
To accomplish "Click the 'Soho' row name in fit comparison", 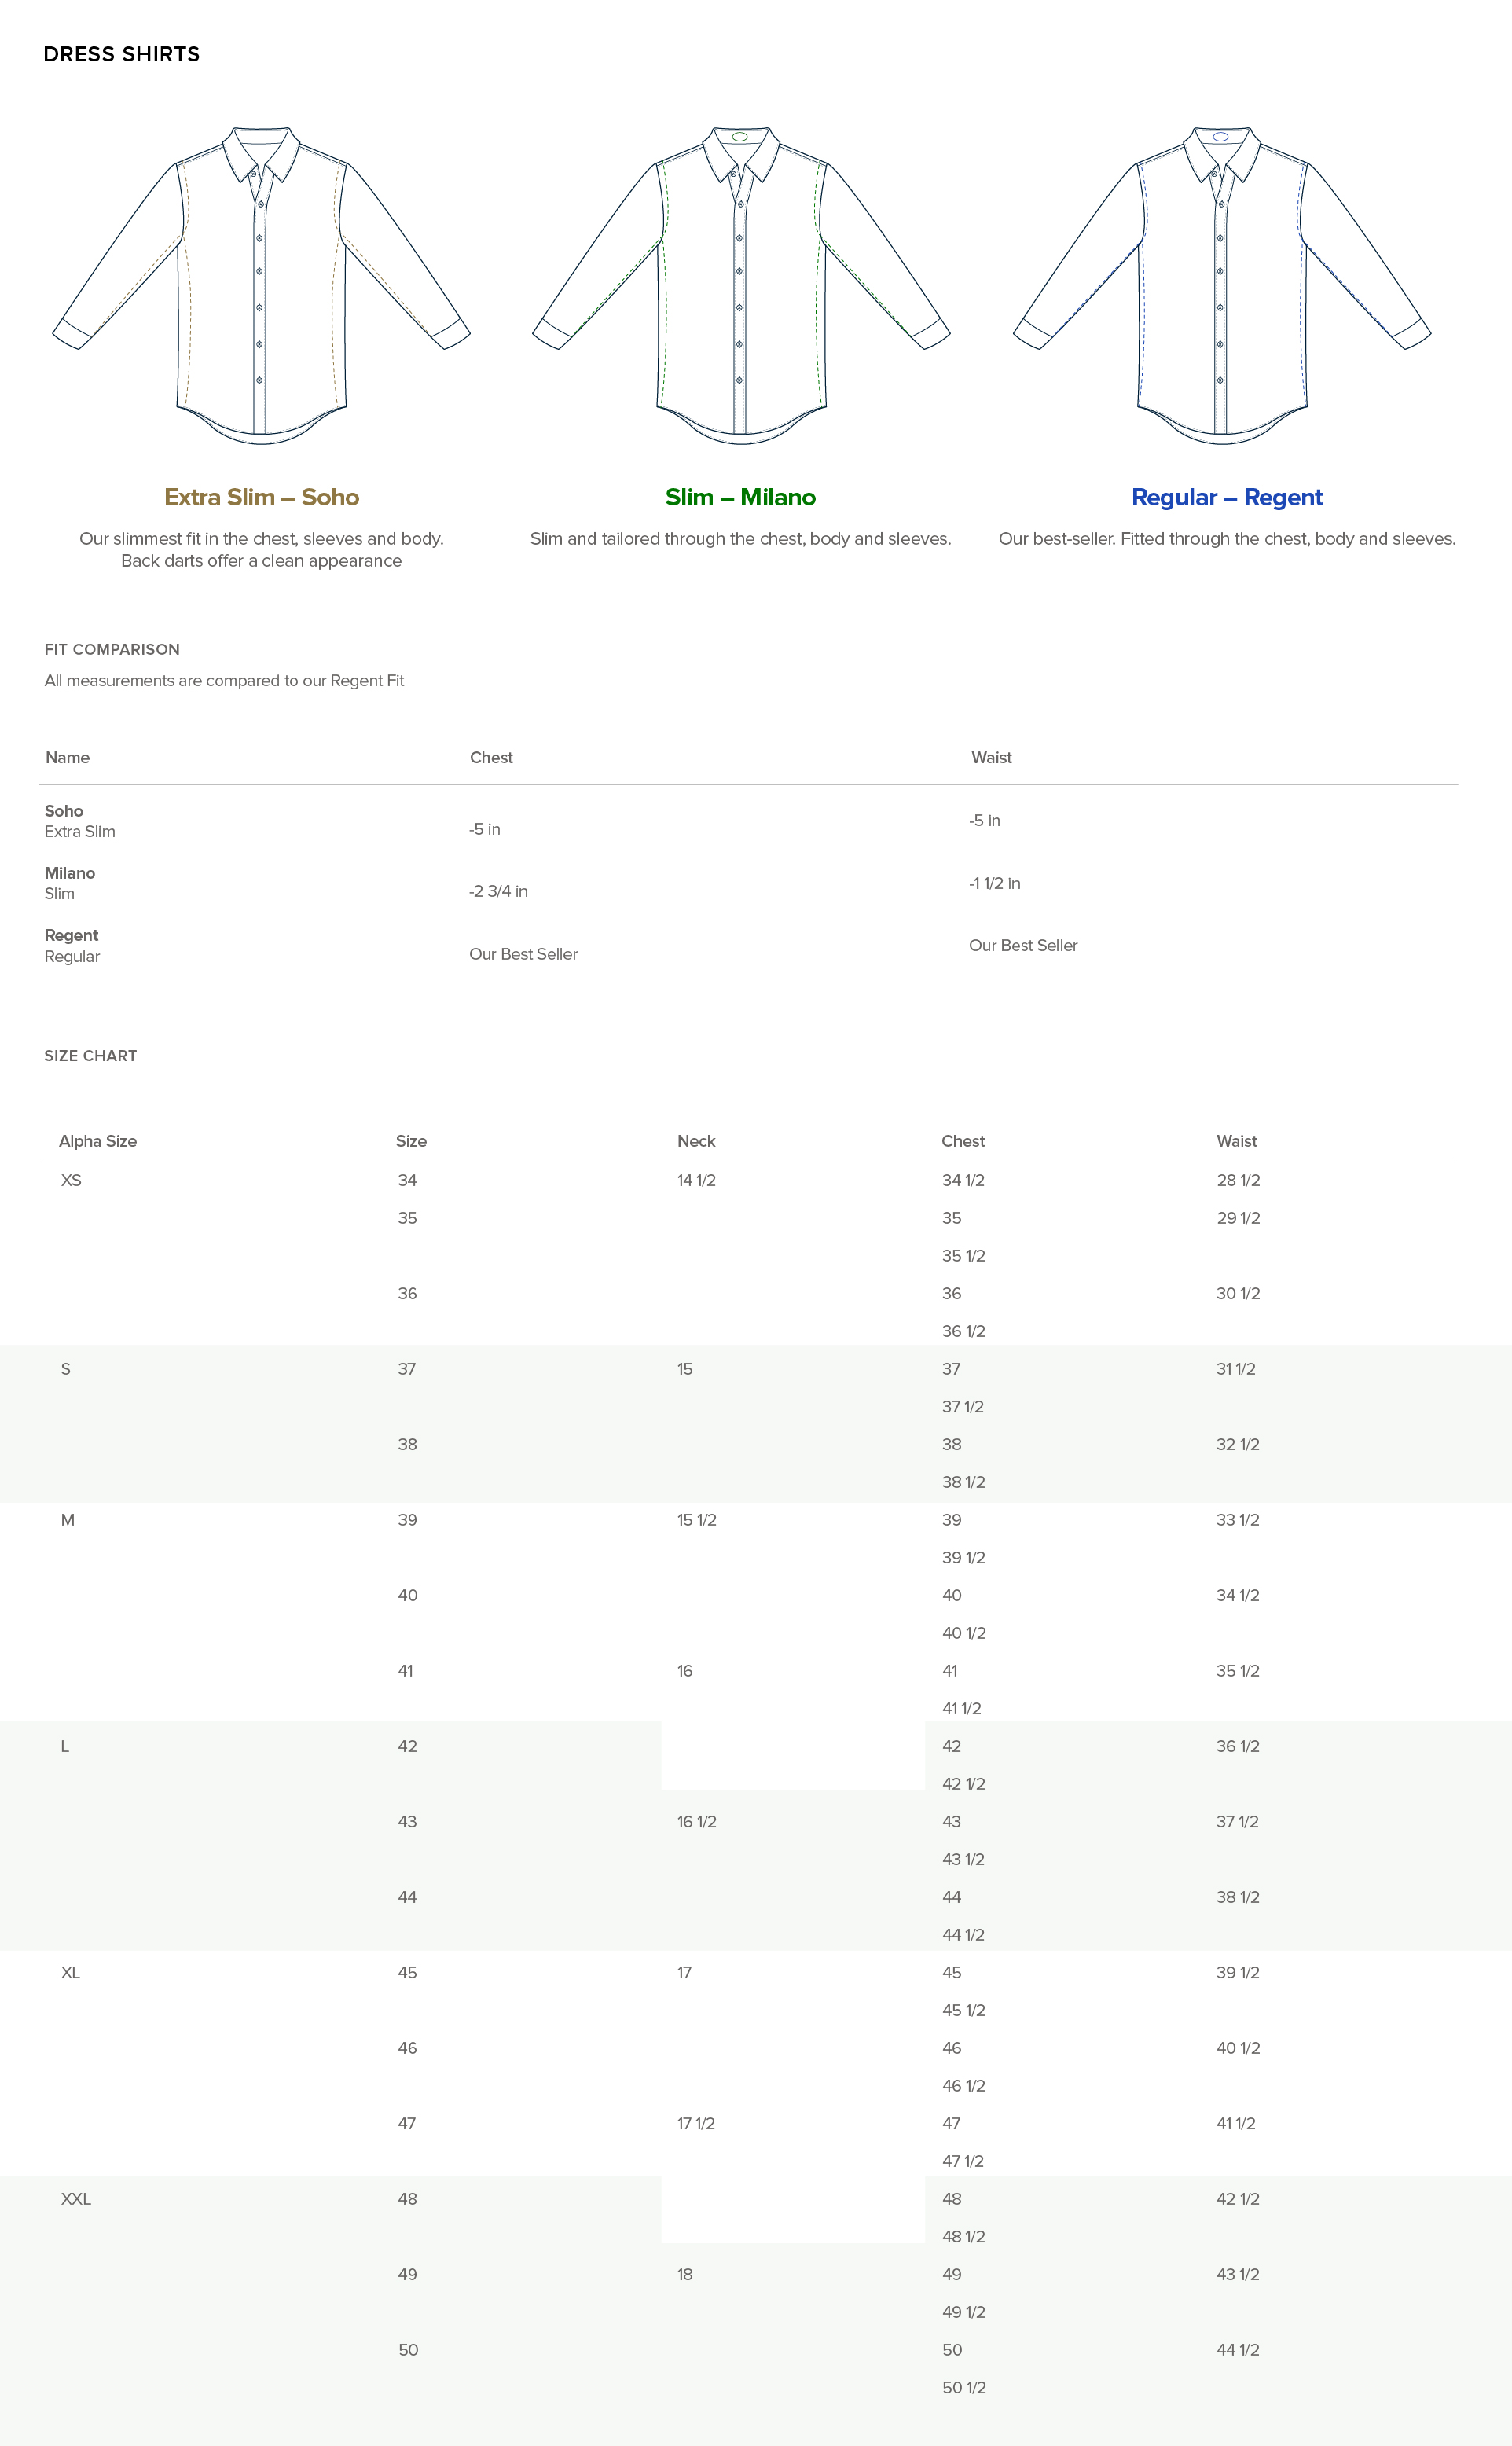I will click(64, 811).
